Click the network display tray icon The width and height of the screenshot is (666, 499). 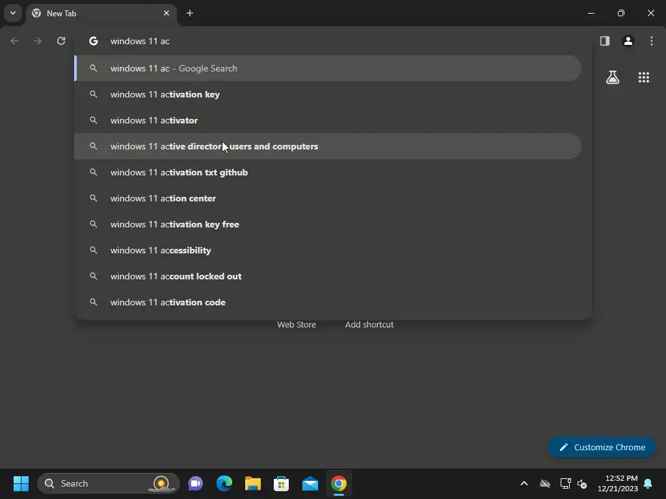(x=565, y=483)
